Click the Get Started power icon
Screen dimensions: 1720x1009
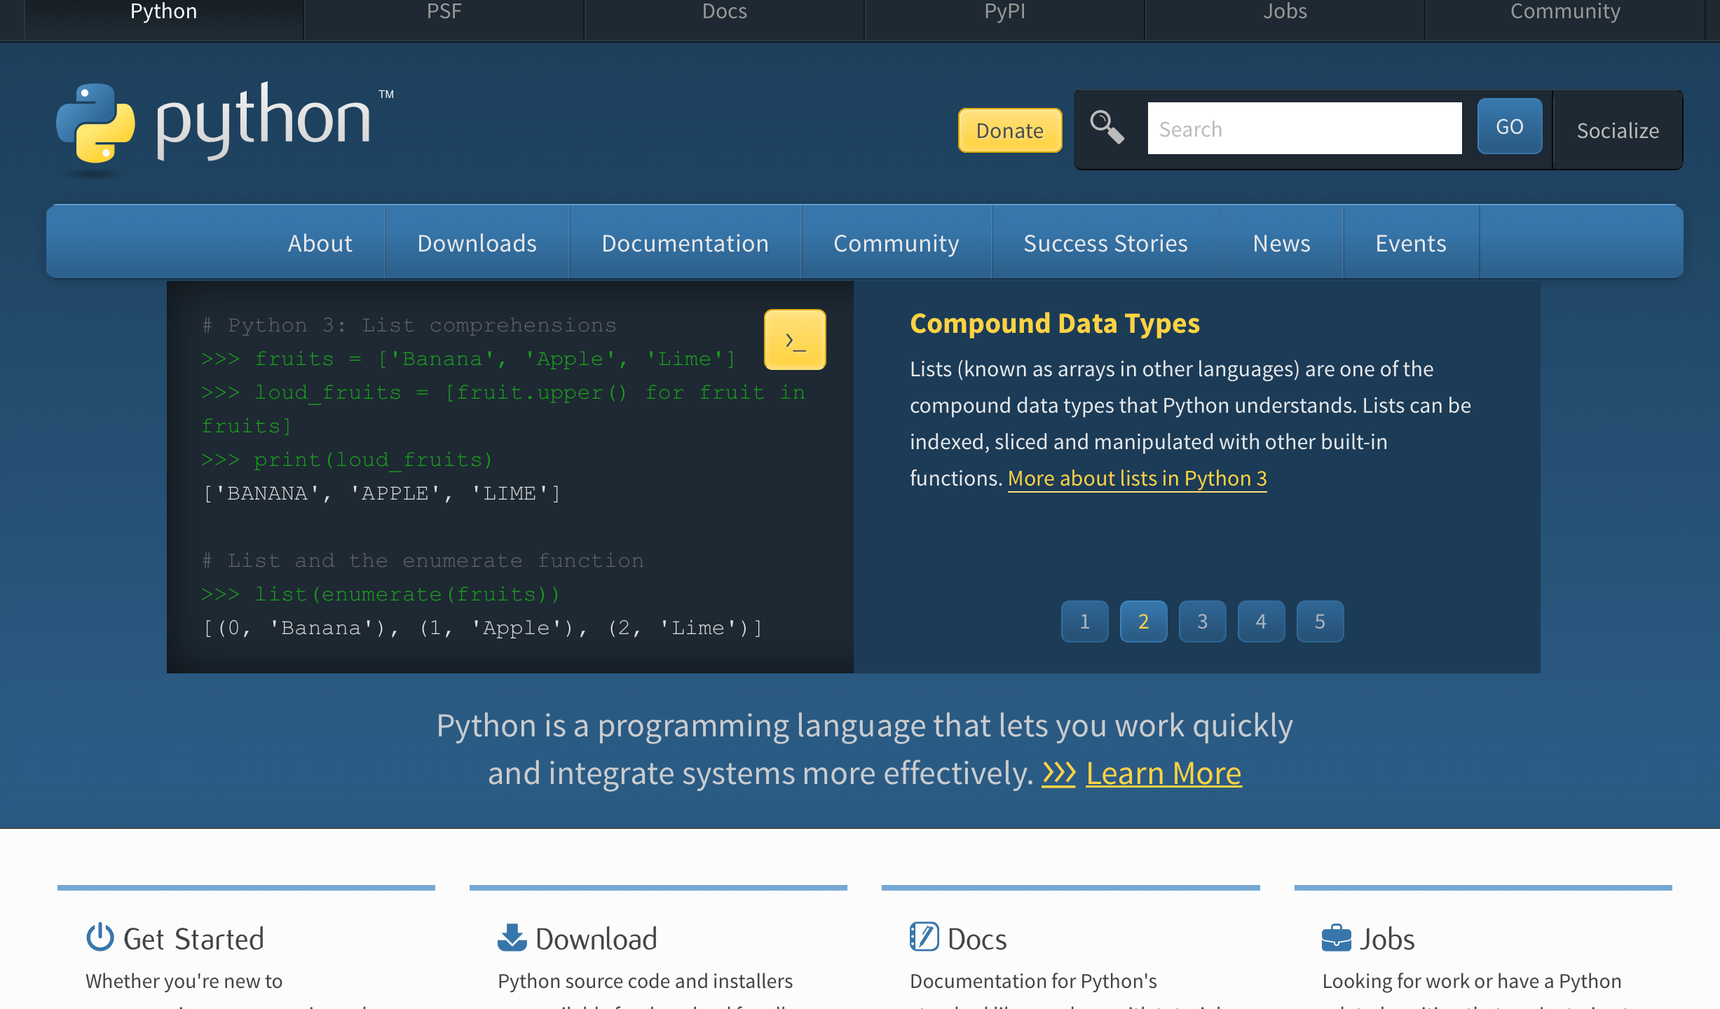pyautogui.click(x=100, y=938)
